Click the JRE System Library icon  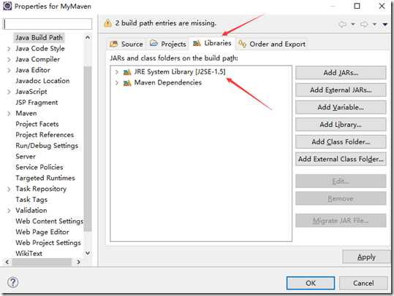[127, 72]
